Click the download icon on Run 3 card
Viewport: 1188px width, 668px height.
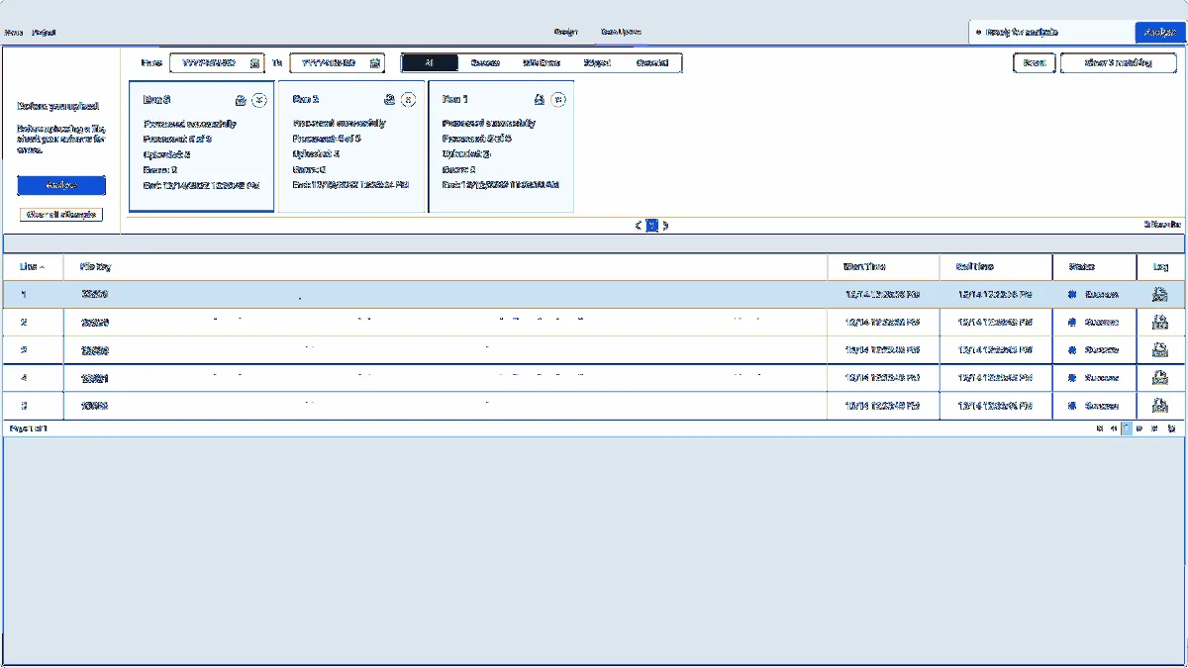[x=241, y=99]
